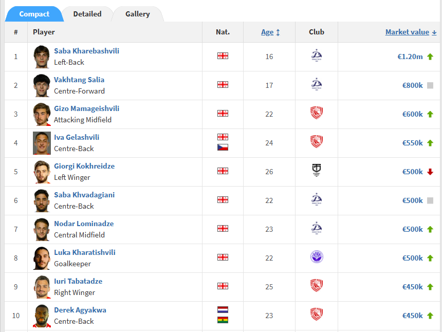The image size is (442, 332).
Task: Click purple round club crest for Luka Kharatishvili
Action: point(317,257)
